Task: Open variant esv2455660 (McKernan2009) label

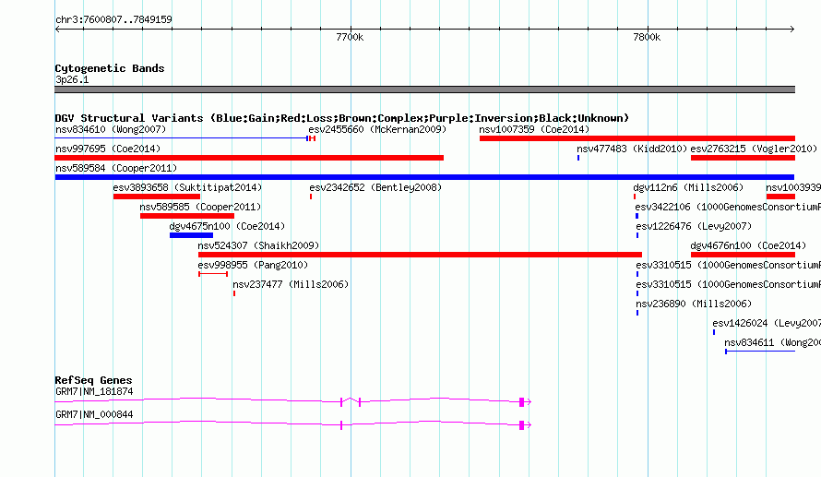Action: coord(377,129)
